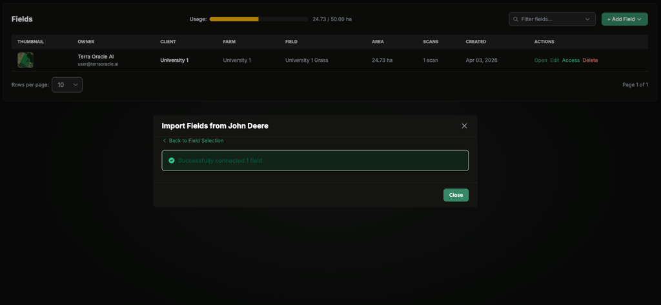The image size is (661, 305).
Task: Click the success checkmark icon
Action: click(172, 160)
